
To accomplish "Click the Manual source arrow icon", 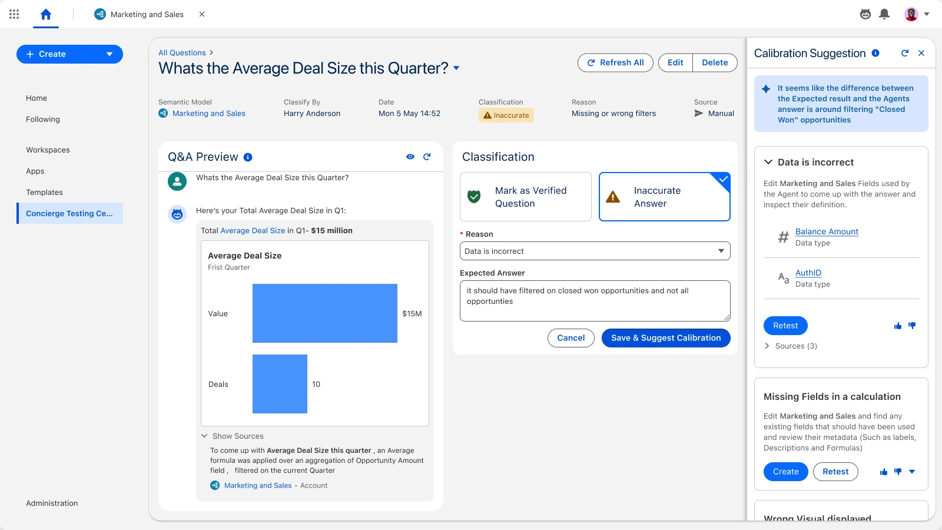I will [x=699, y=114].
